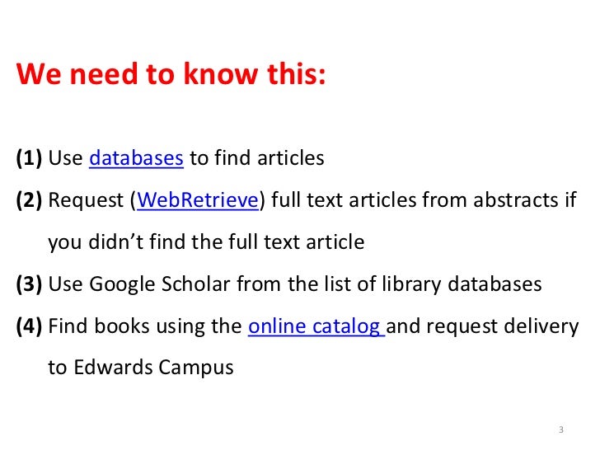Select the bold (2) list marker

29,200
